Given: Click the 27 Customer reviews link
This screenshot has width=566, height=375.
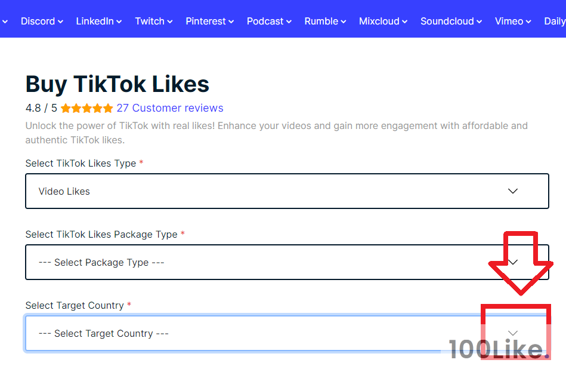Looking at the screenshot, I should (169, 108).
